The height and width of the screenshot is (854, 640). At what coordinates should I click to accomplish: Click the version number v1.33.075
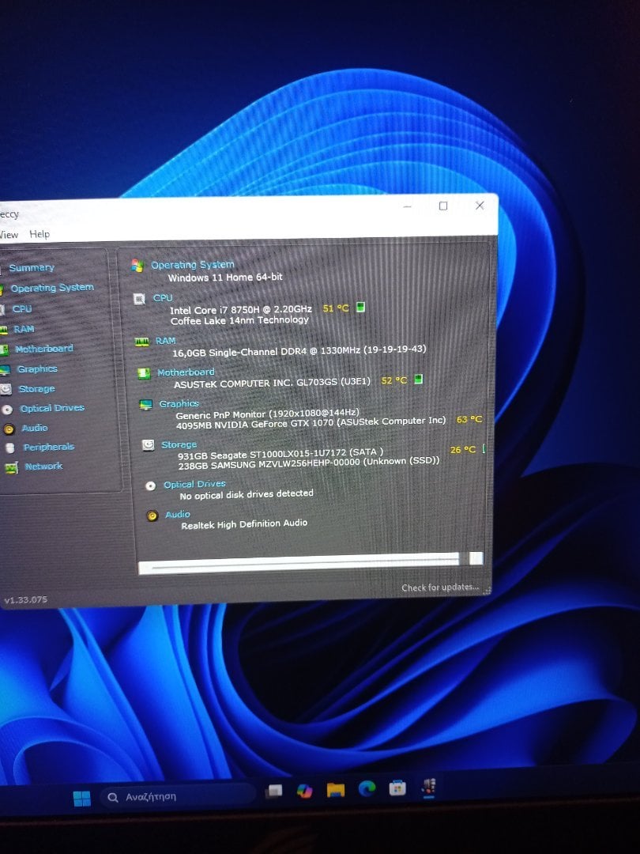25,599
